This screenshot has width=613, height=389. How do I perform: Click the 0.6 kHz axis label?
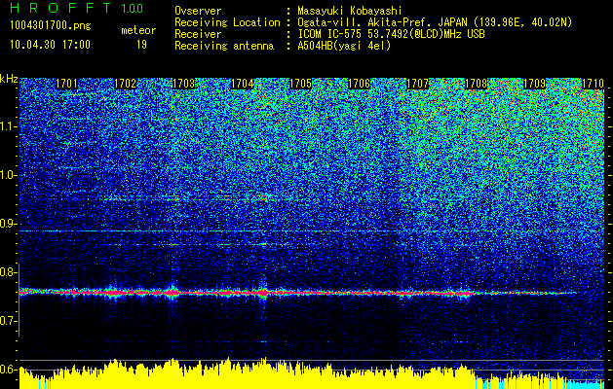click(9, 370)
